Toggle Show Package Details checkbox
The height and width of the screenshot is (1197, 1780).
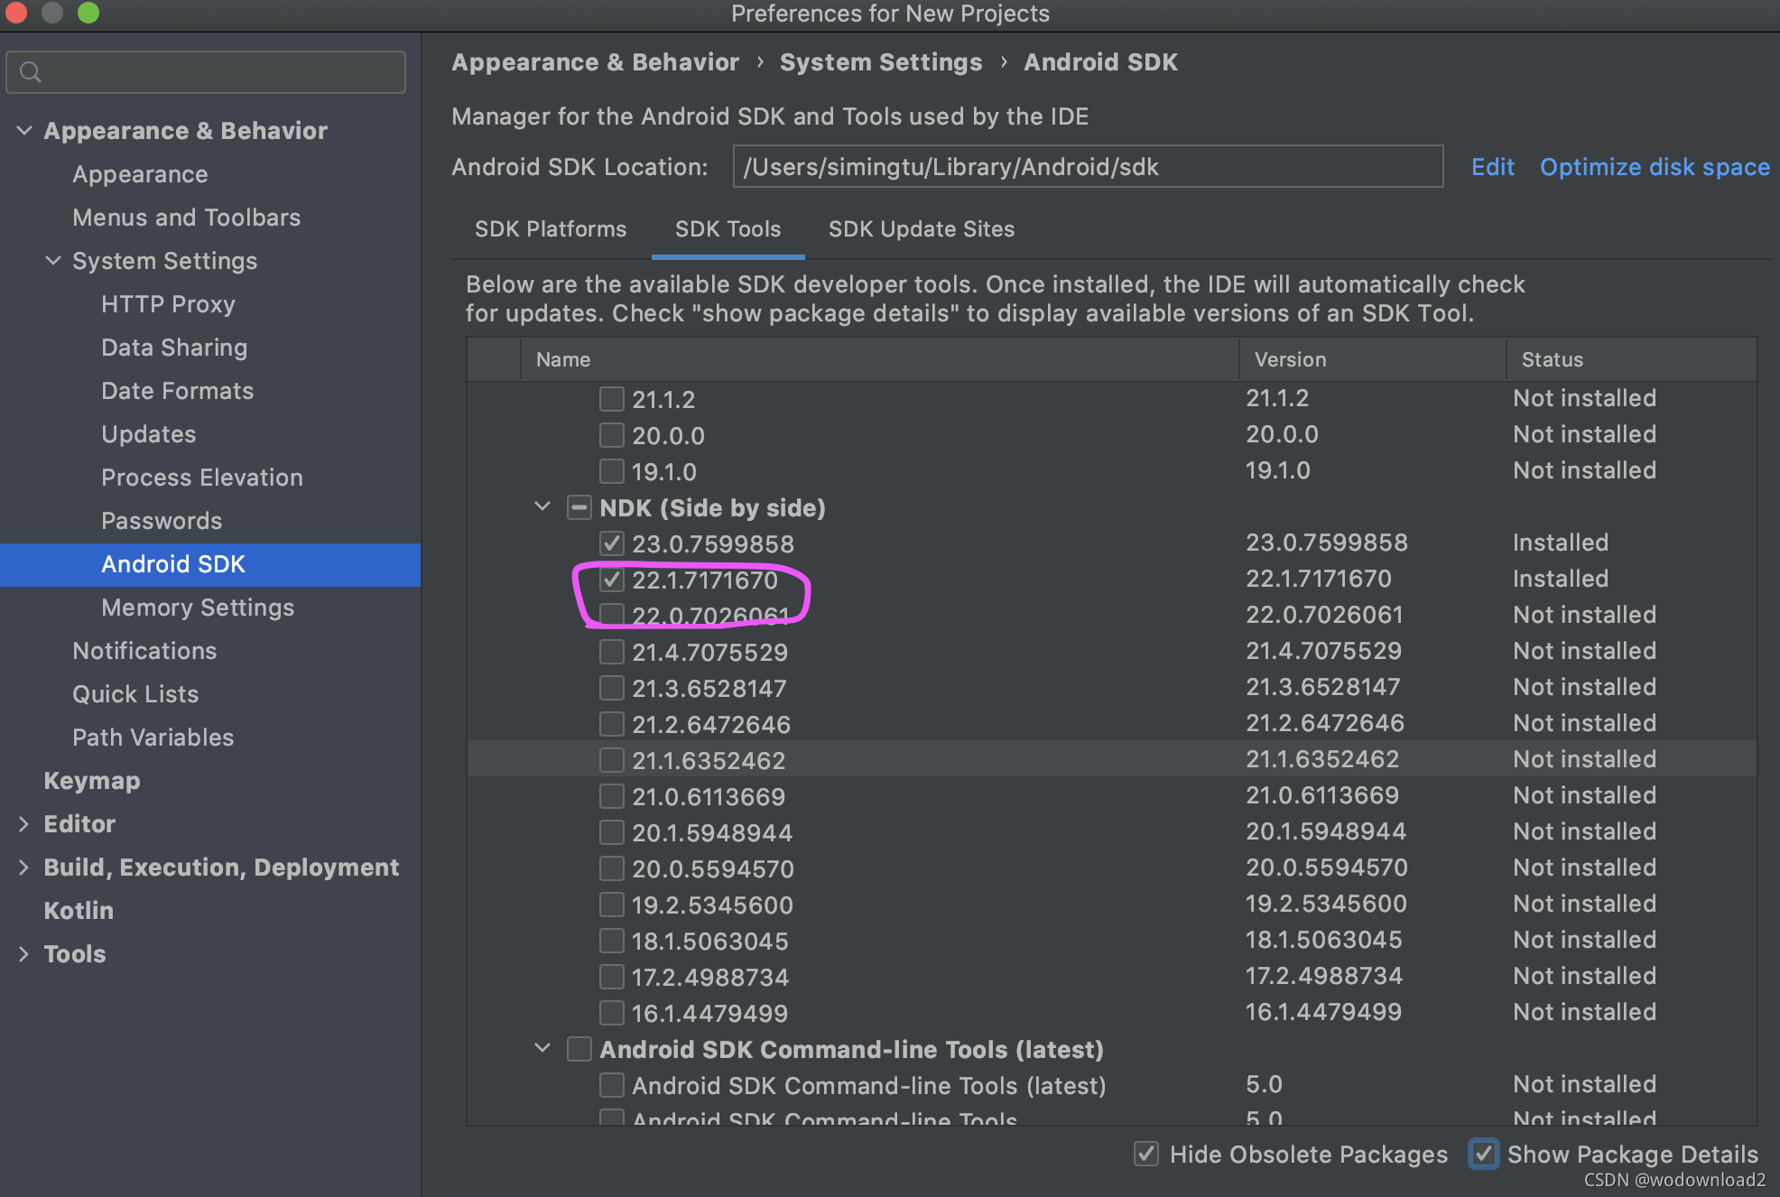[x=1483, y=1154]
